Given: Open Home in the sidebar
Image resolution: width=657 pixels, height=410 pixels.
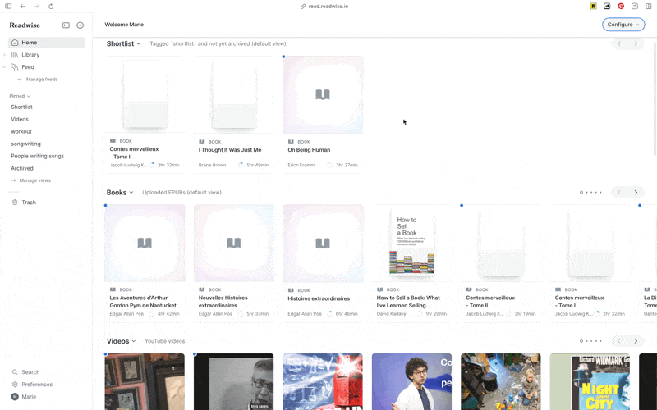Looking at the screenshot, I should [x=46, y=43].
